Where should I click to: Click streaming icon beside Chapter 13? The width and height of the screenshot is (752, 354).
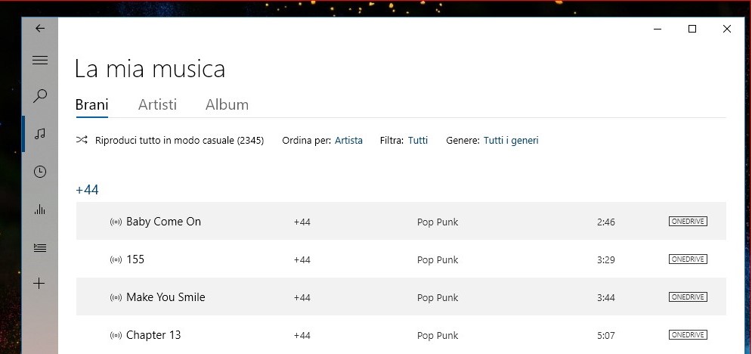pos(116,335)
